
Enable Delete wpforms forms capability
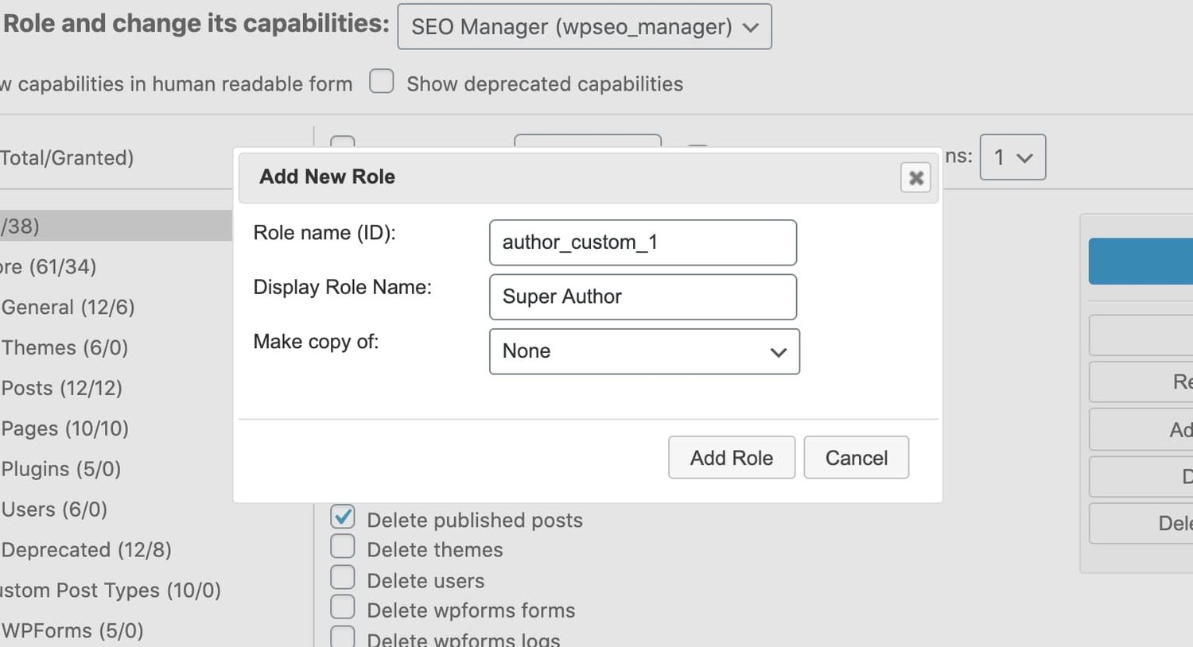coord(343,608)
